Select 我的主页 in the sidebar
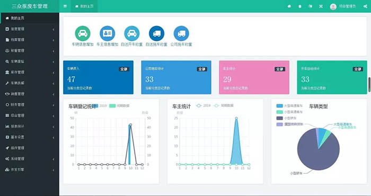This screenshot has height=196, width=371. pos(30,18)
